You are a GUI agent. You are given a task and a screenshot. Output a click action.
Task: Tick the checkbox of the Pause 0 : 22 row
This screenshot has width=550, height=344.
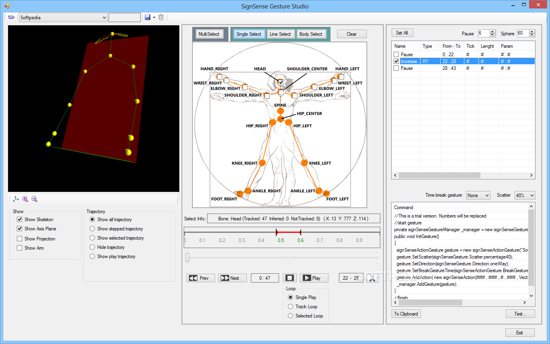[396, 55]
